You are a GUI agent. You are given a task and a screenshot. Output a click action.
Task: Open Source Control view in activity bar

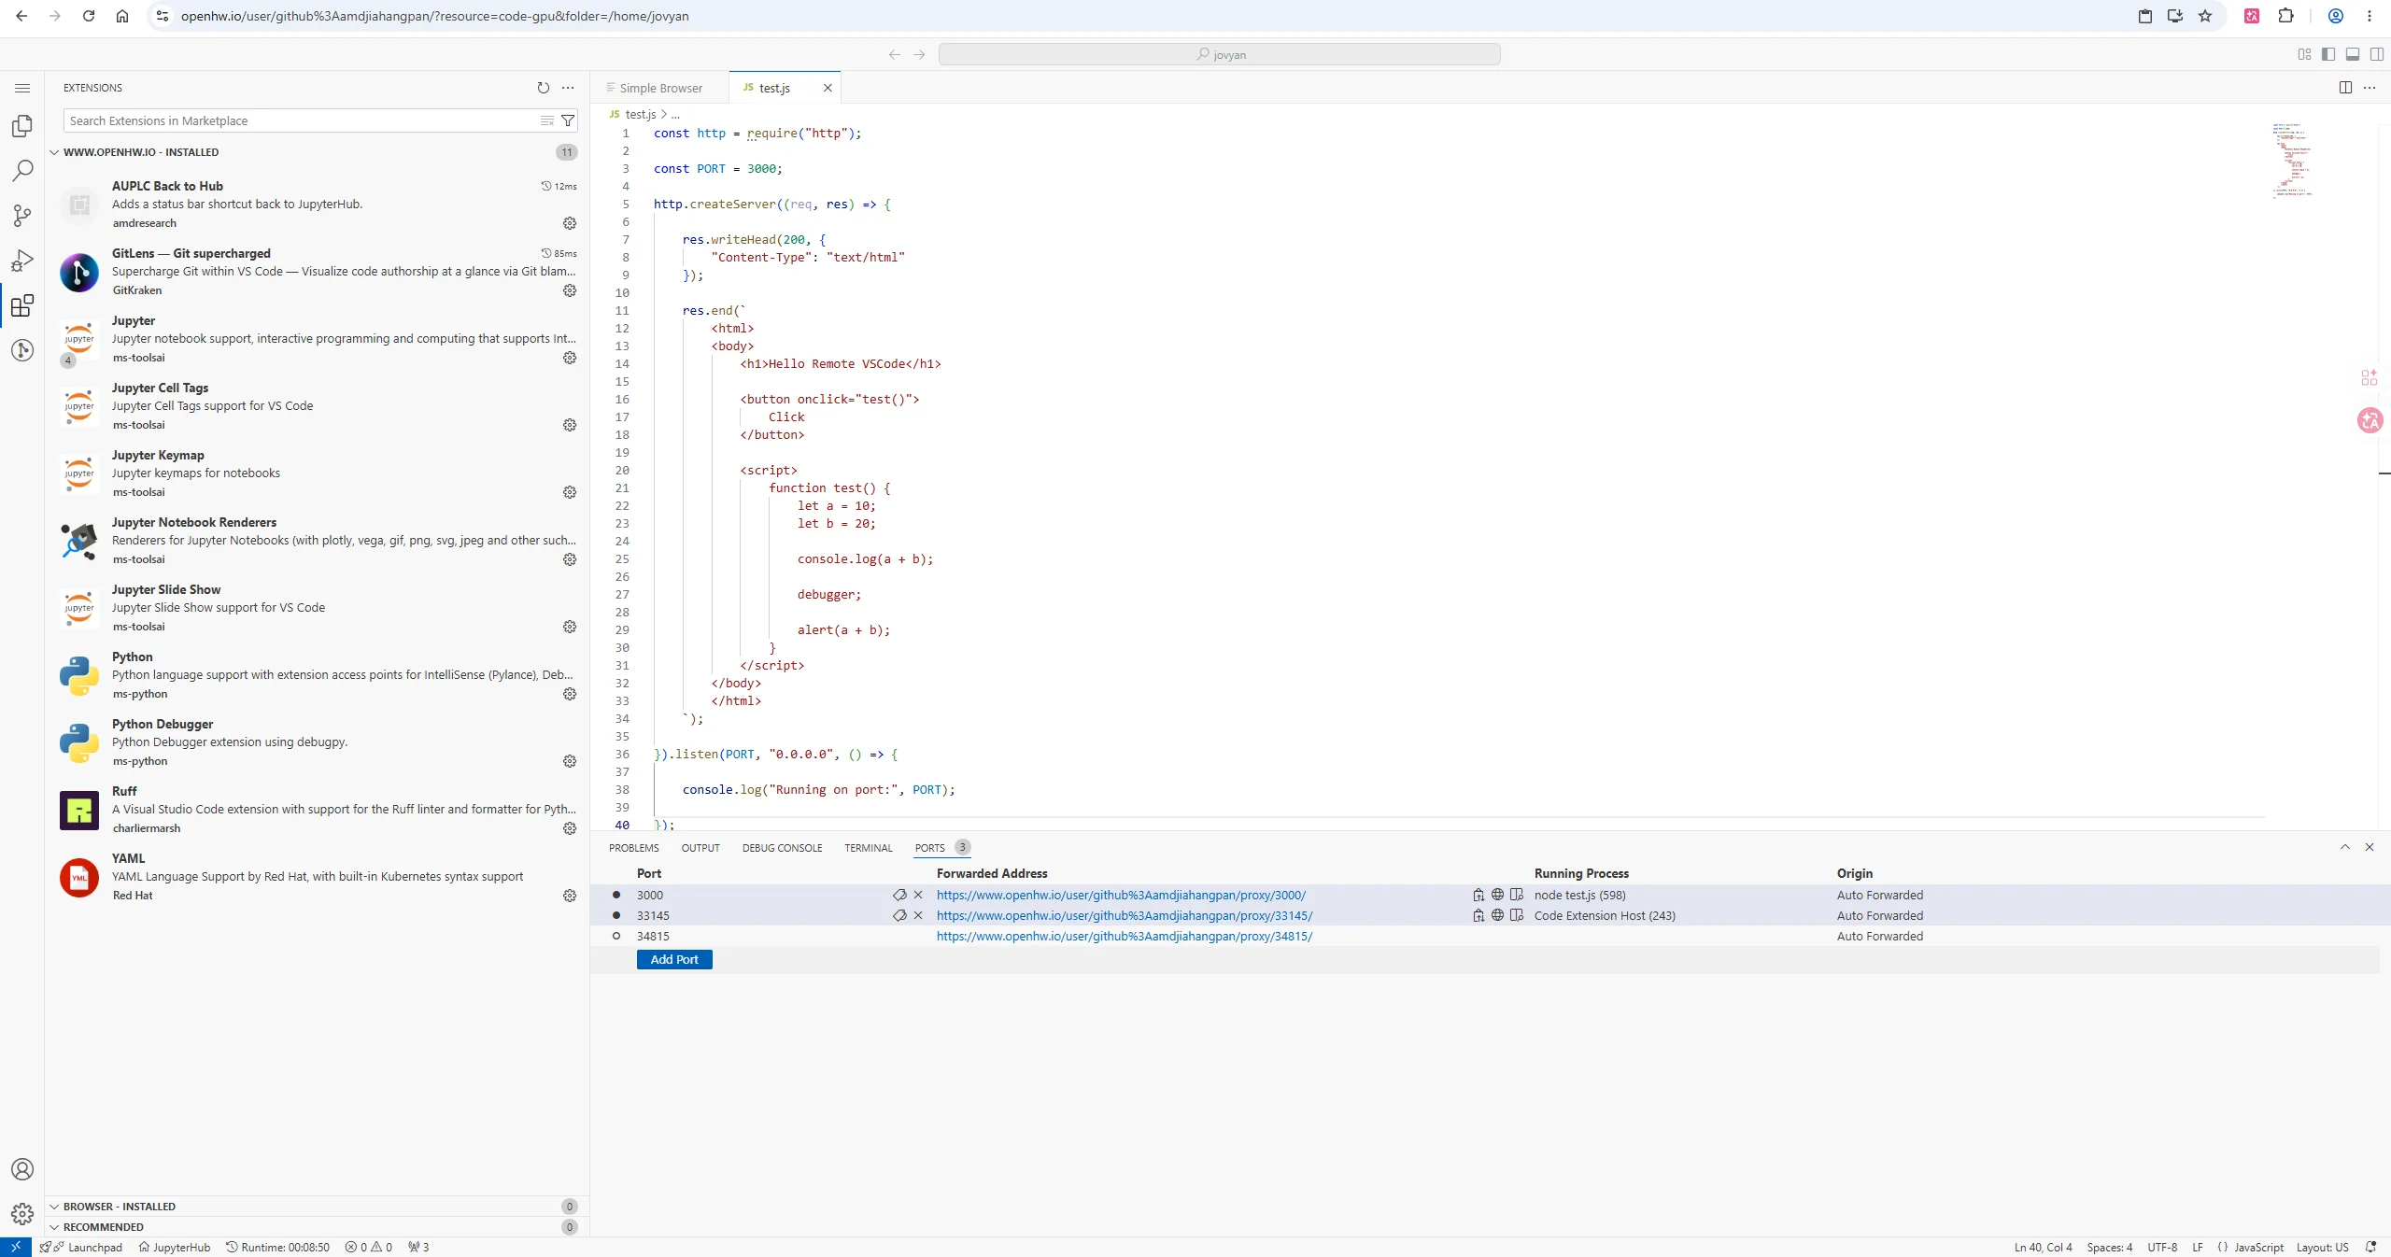[x=22, y=215]
